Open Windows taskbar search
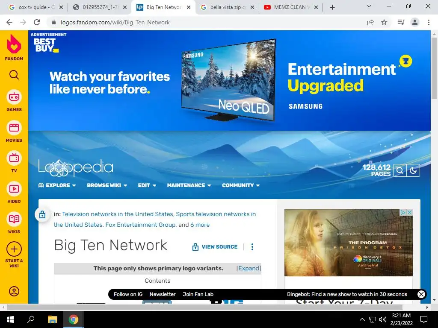The height and width of the screenshot is (328, 438). (x=31, y=319)
